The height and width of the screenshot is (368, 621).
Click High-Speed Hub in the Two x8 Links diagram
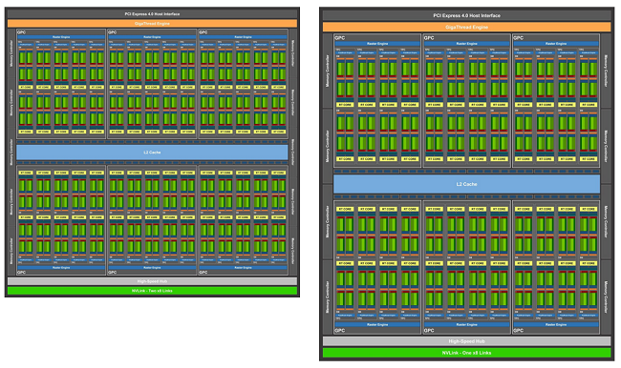(152, 281)
